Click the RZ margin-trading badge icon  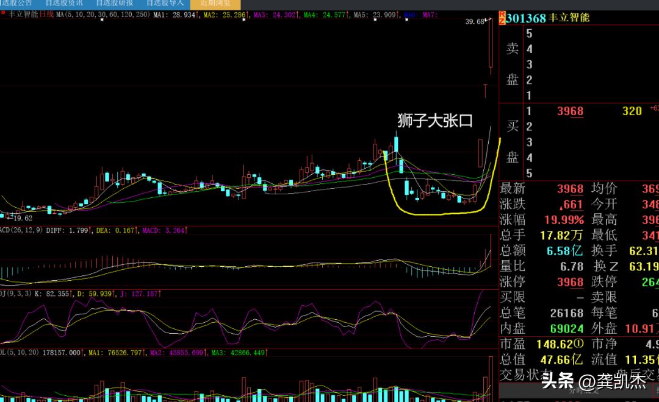pos(502,18)
